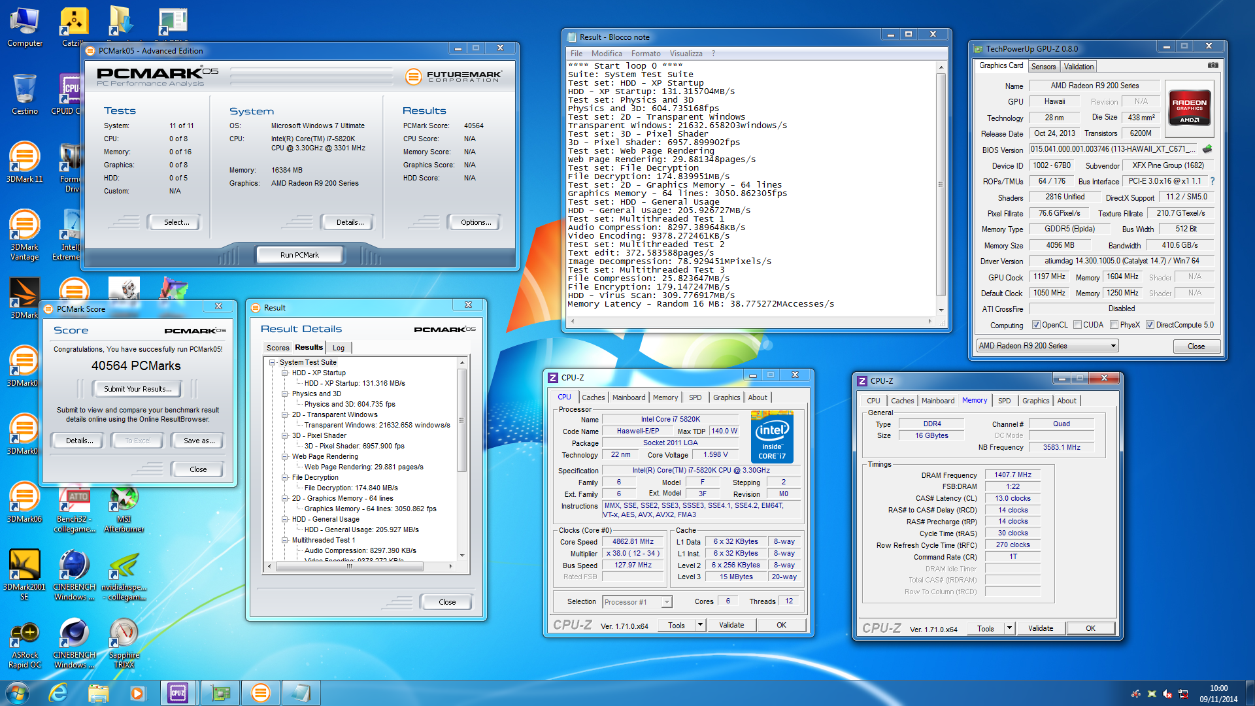Launch the 3DMark 11 shortcut
This screenshot has width=1255, height=706.
[x=25, y=161]
